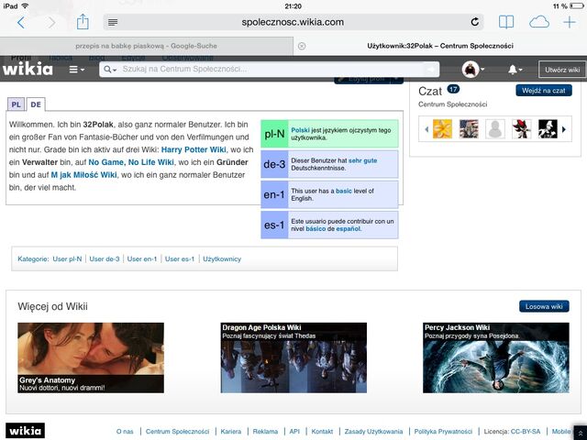The height and width of the screenshot is (440, 587).
Task: Open API footer link
Action: click(x=294, y=432)
